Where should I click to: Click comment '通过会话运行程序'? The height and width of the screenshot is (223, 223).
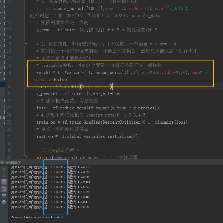click(58, 150)
